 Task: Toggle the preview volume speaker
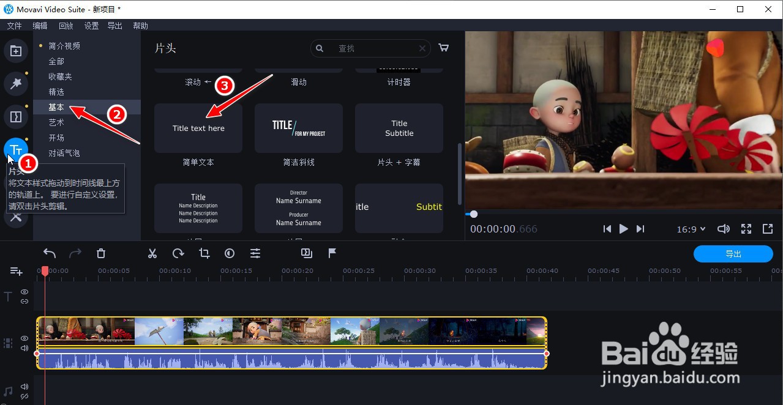724,229
